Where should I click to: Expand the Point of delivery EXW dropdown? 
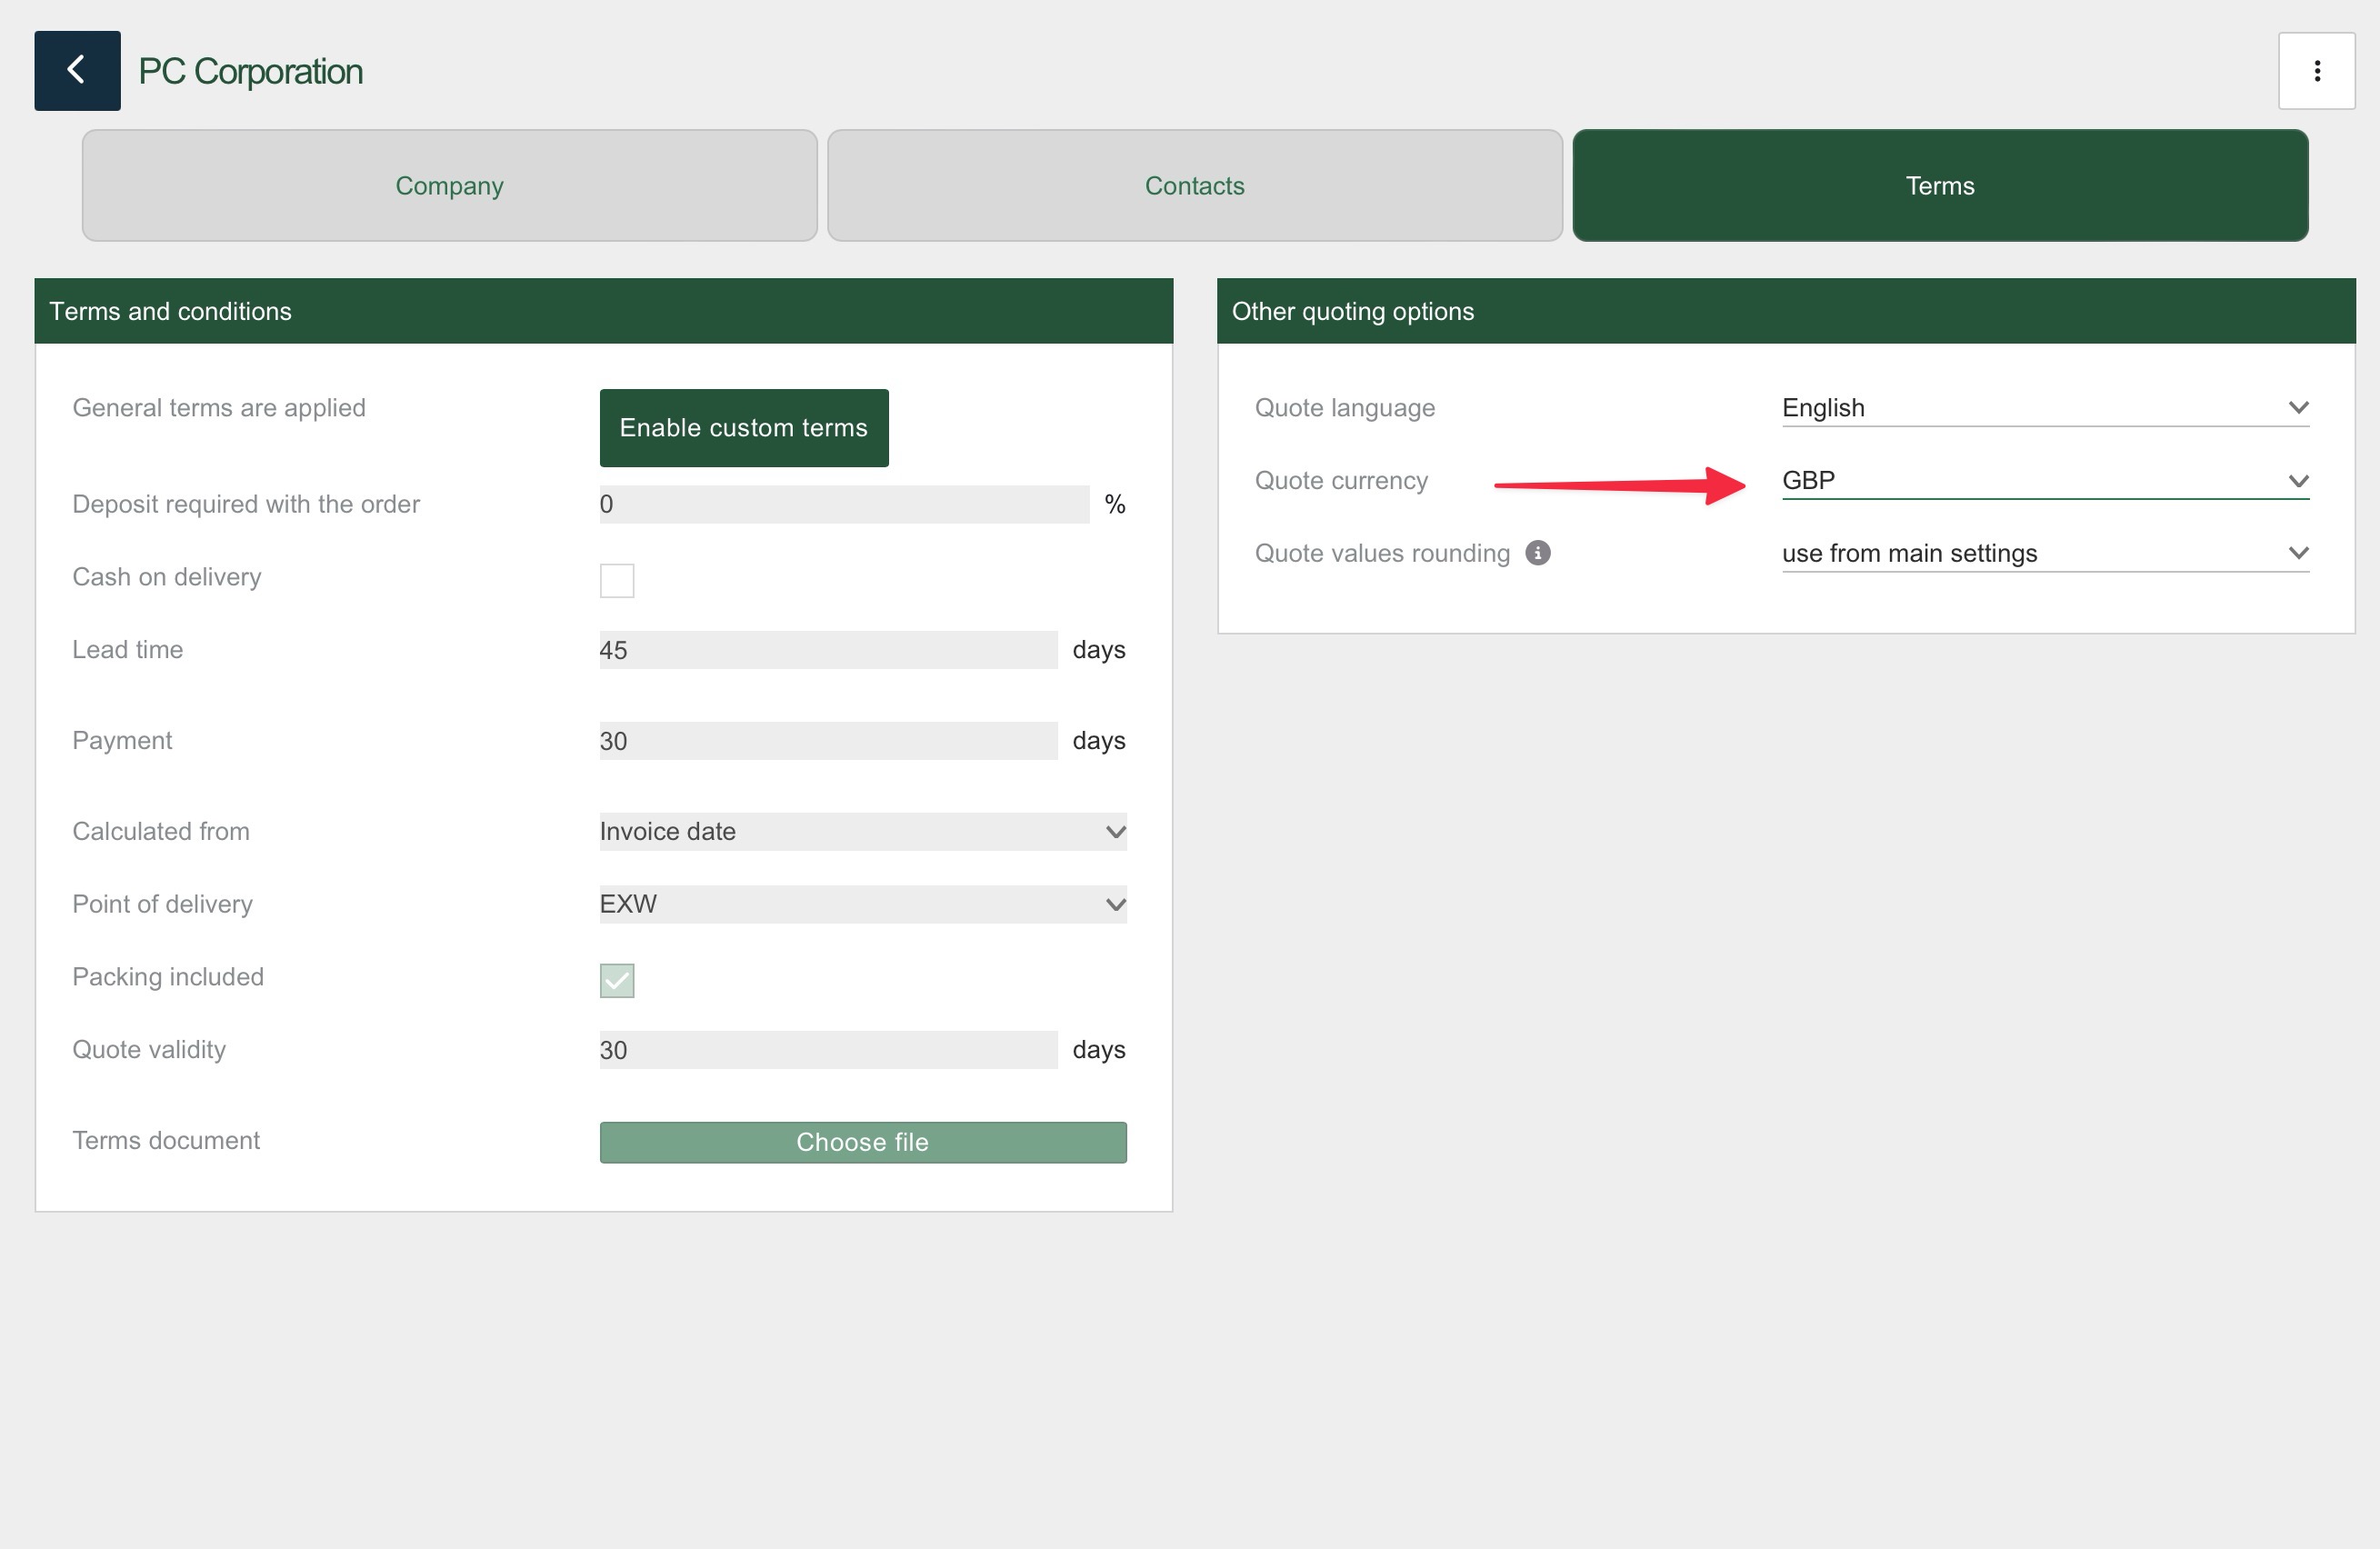coord(862,904)
